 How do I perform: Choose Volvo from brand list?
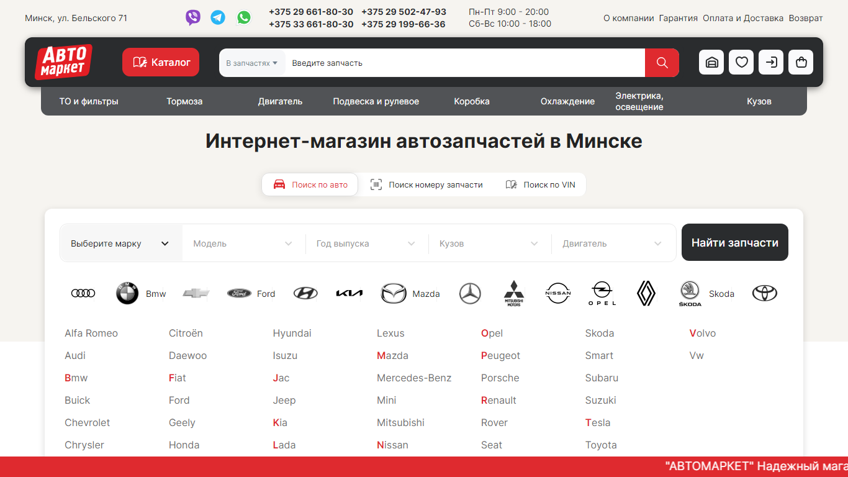coord(703,333)
